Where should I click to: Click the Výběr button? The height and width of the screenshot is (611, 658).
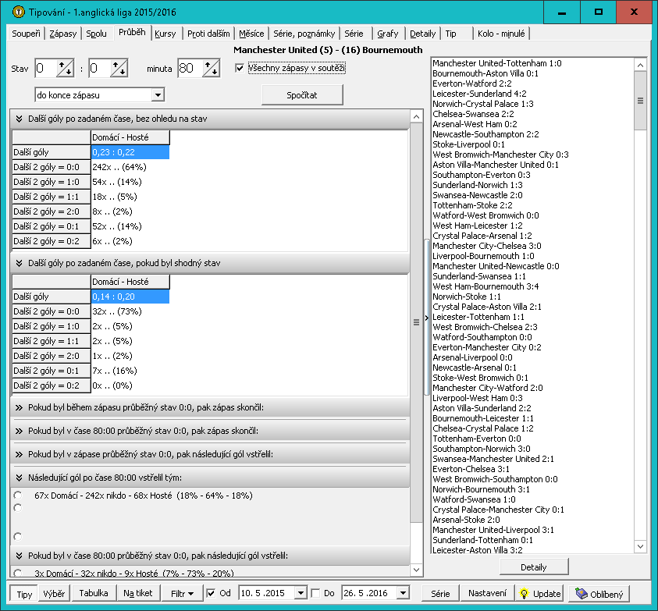(x=54, y=593)
